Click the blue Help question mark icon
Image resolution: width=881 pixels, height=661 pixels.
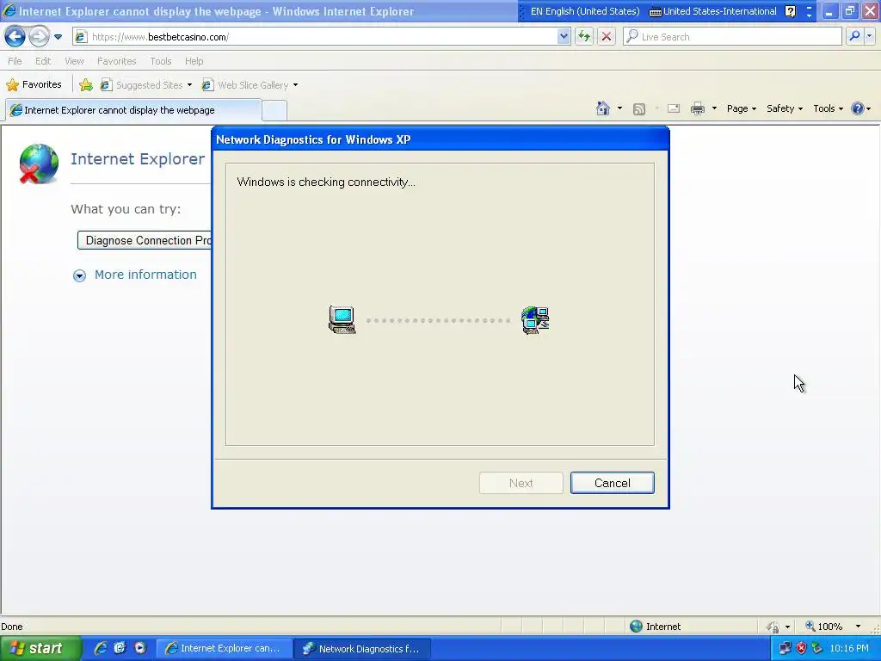(x=858, y=108)
